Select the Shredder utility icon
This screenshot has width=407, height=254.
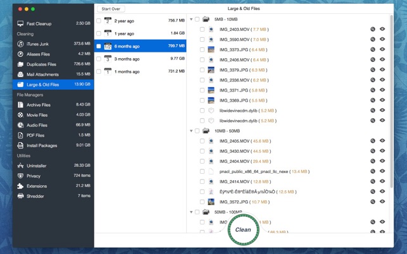(x=21, y=196)
